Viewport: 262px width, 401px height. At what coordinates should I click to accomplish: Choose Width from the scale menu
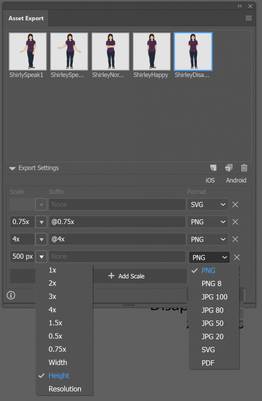click(x=58, y=362)
